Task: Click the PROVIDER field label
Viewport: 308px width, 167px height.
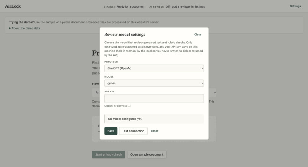Action: coord(111,62)
